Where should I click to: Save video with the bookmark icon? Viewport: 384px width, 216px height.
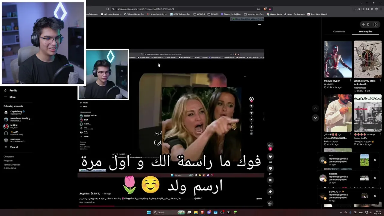point(270,180)
